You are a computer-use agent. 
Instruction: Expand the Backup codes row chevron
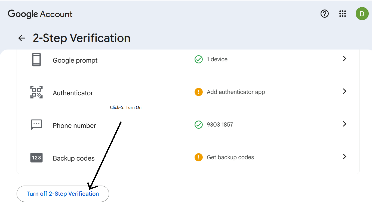pyautogui.click(x=345, y=156)
